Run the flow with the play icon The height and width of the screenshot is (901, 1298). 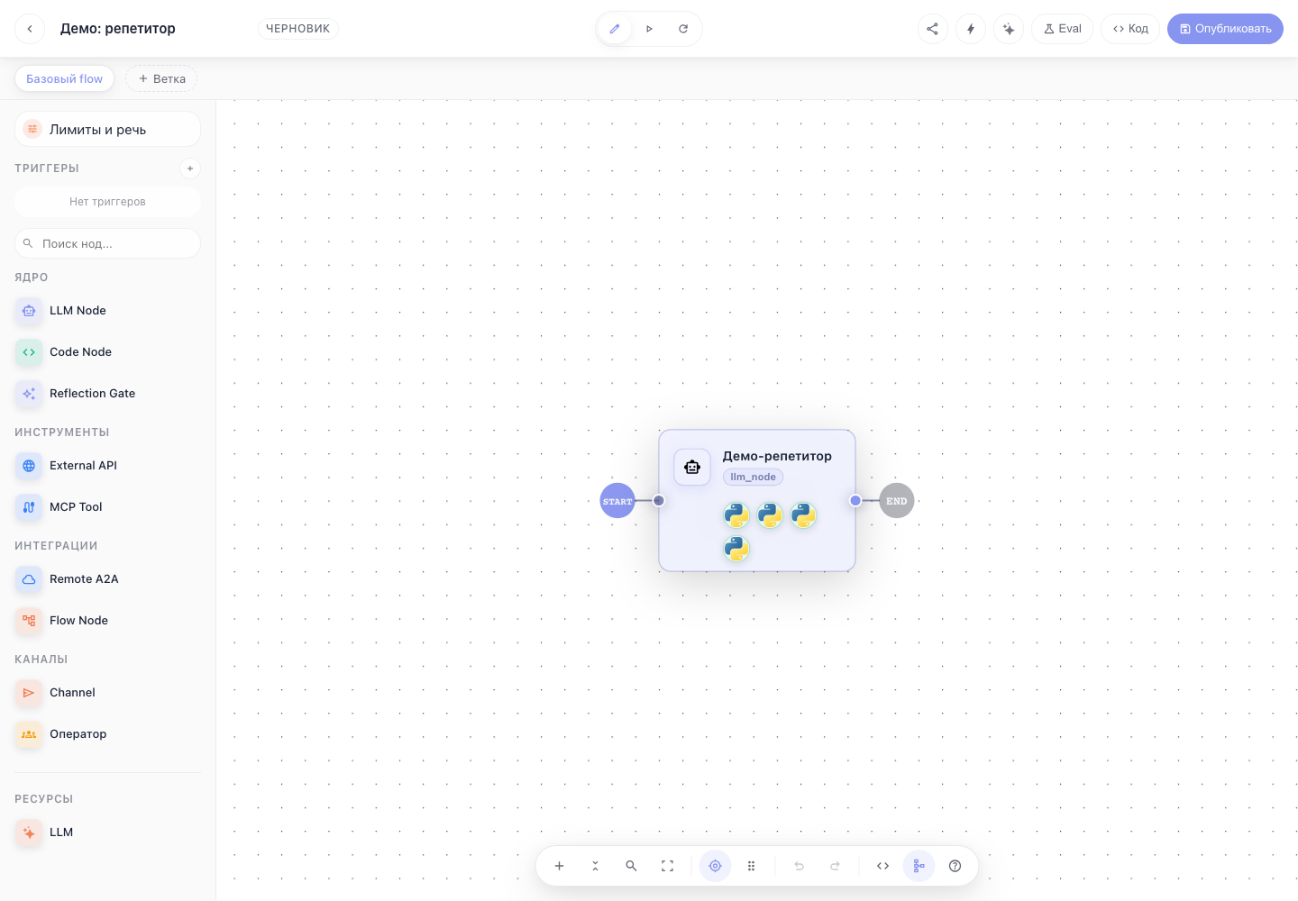[x=649, y=29]
